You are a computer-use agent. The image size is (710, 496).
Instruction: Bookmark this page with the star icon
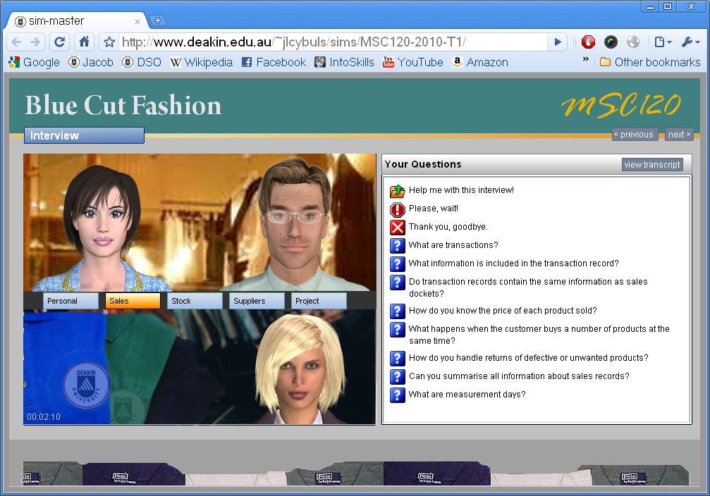click(109, 42)
